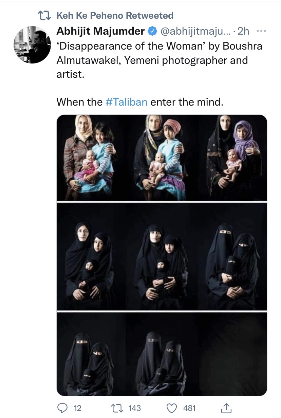Open Abhijit Majumder's profile avatar
This screenshot has height=418, width=281.
32,45
